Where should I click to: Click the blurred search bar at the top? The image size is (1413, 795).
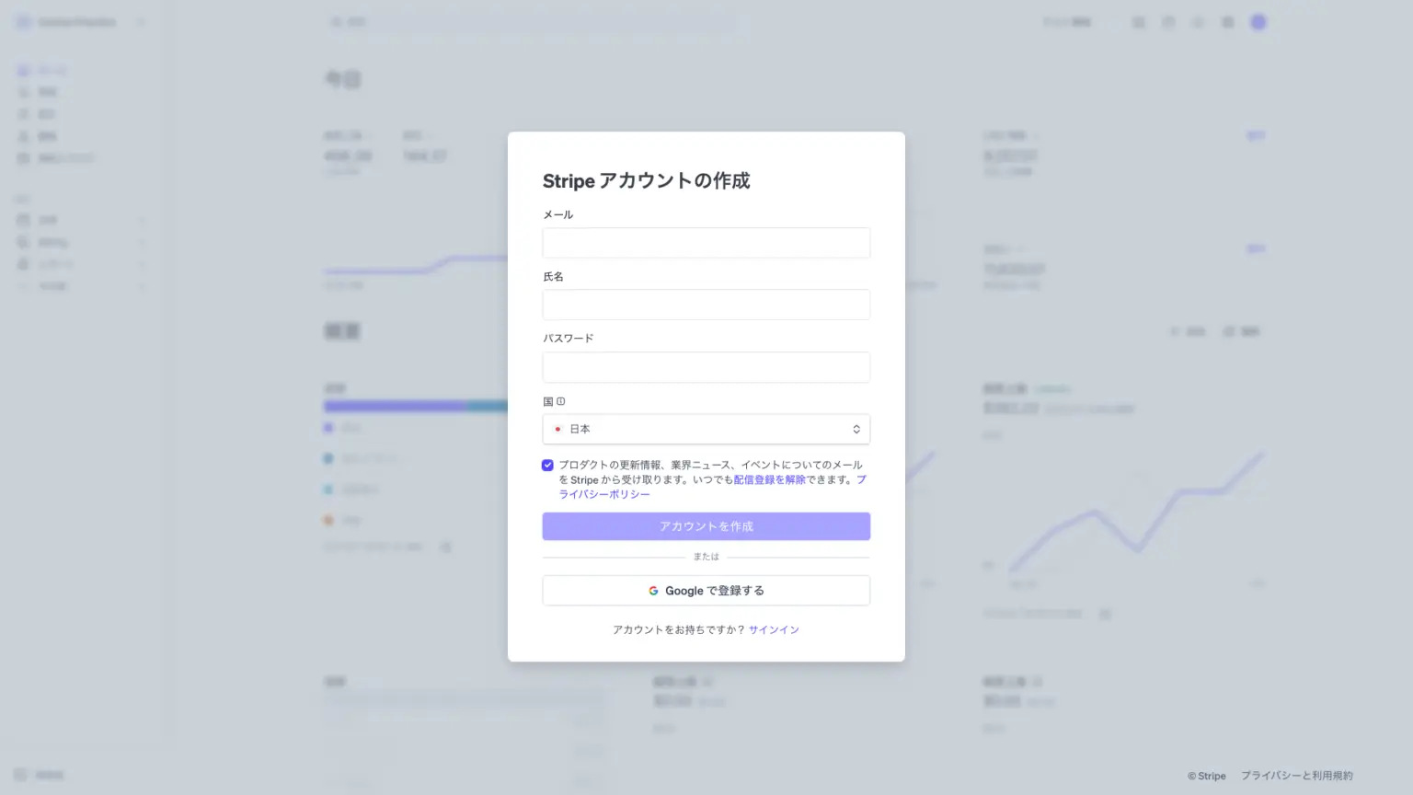[534, 22]
